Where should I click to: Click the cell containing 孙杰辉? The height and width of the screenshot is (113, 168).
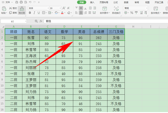(x=31, y=62)
